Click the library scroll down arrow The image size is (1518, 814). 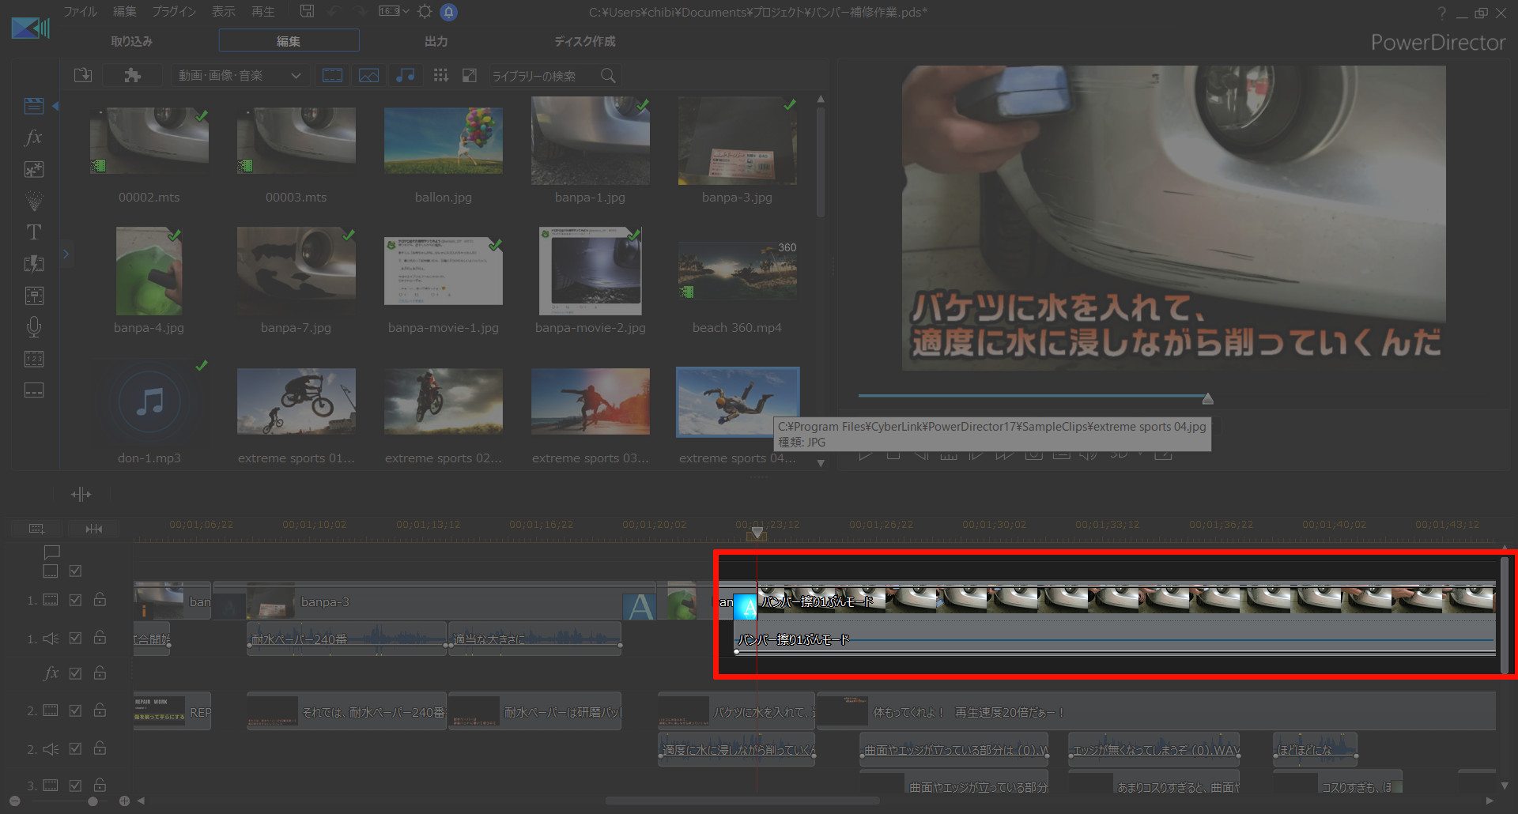[x=821, y=463]
